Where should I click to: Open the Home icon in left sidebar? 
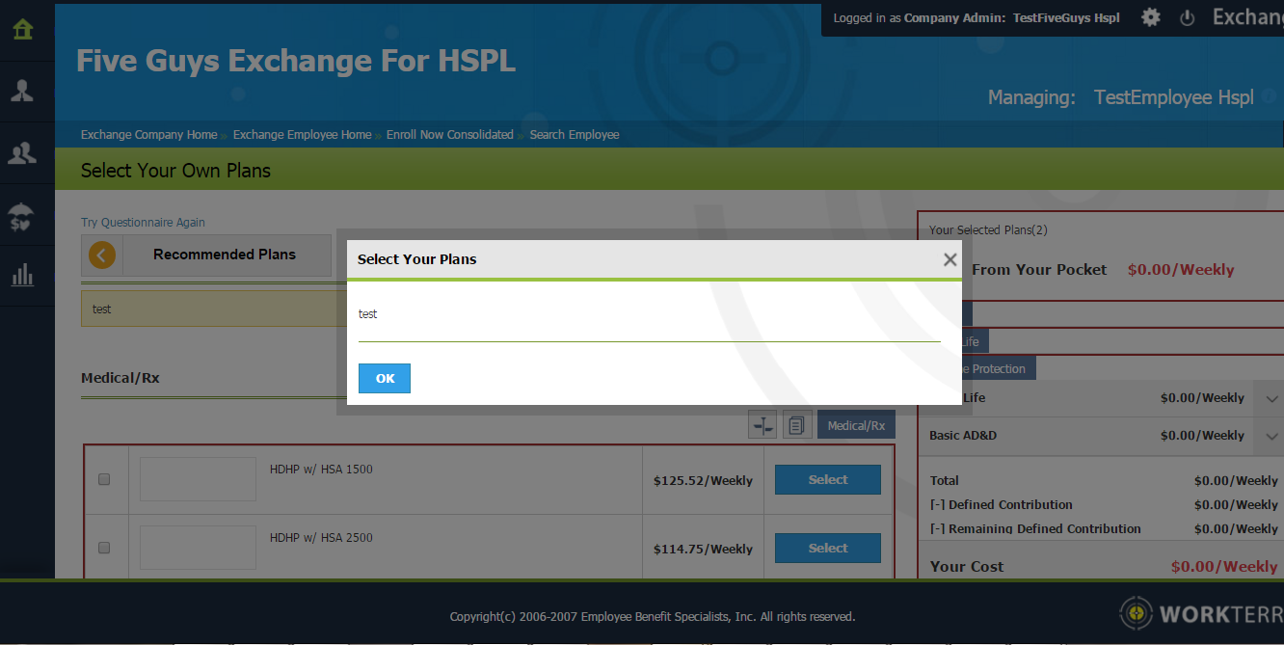click(x=22, y=29)
